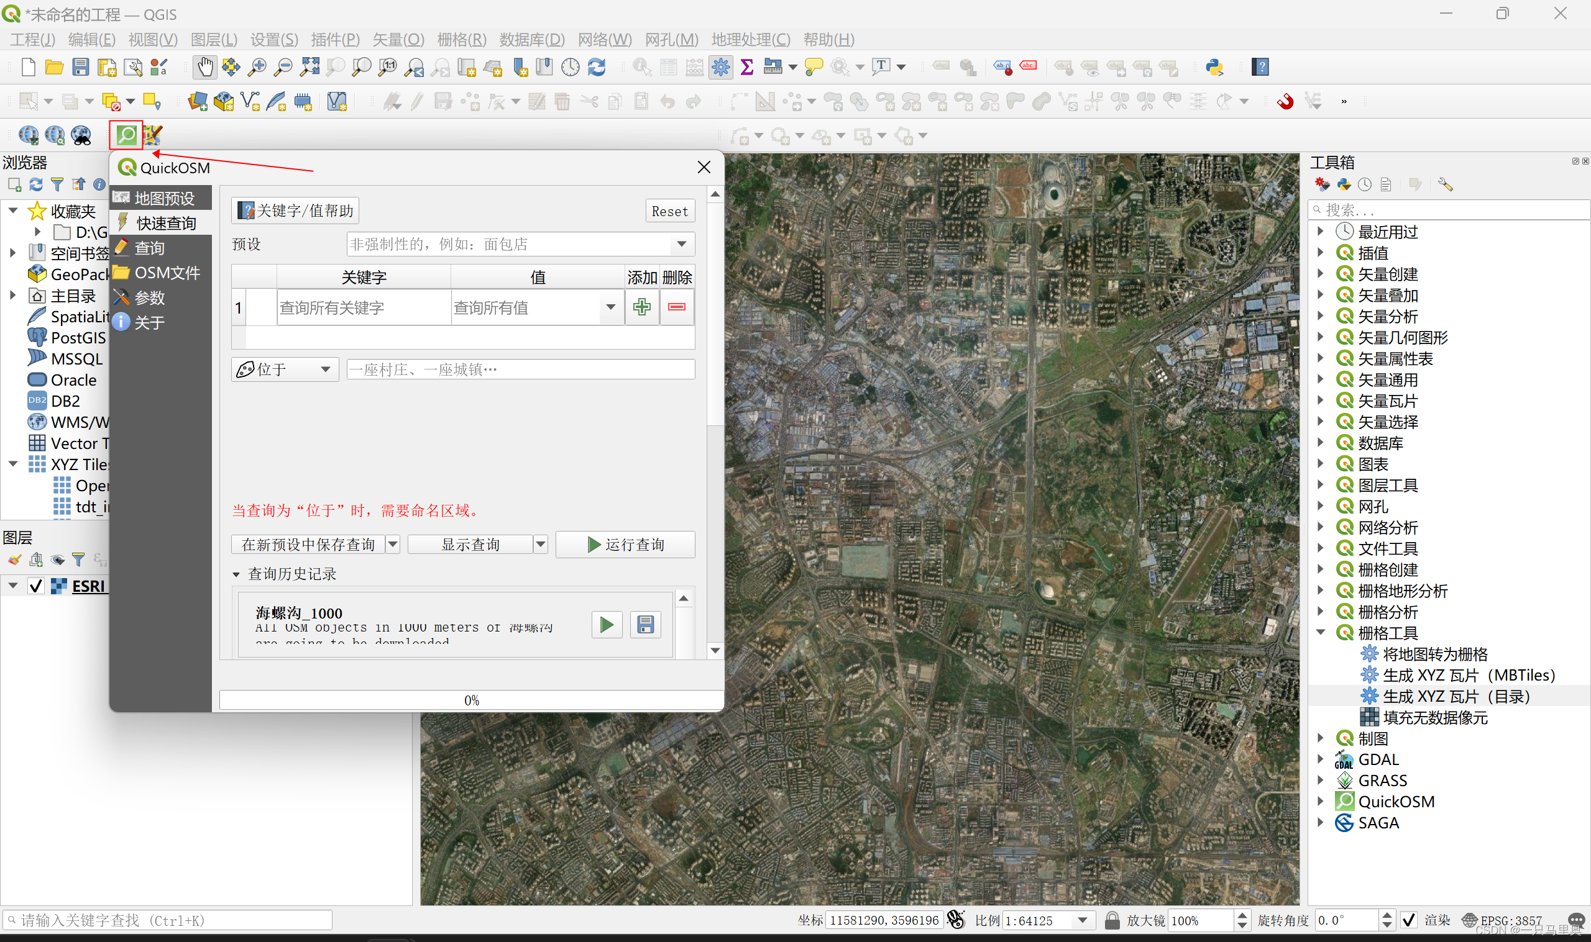Select the Pan Map hand tool

pos(204,66)
